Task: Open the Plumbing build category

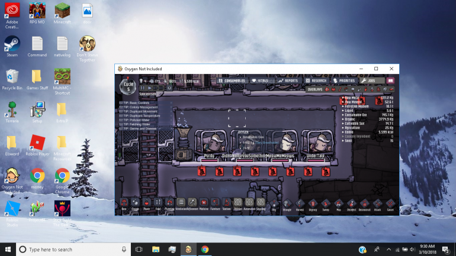Action: (169, 203)
